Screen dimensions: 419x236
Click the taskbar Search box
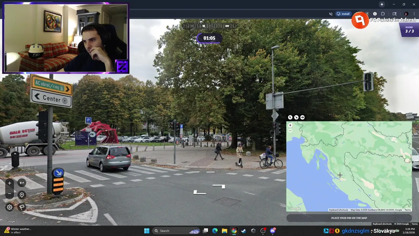tap(177, 231)
